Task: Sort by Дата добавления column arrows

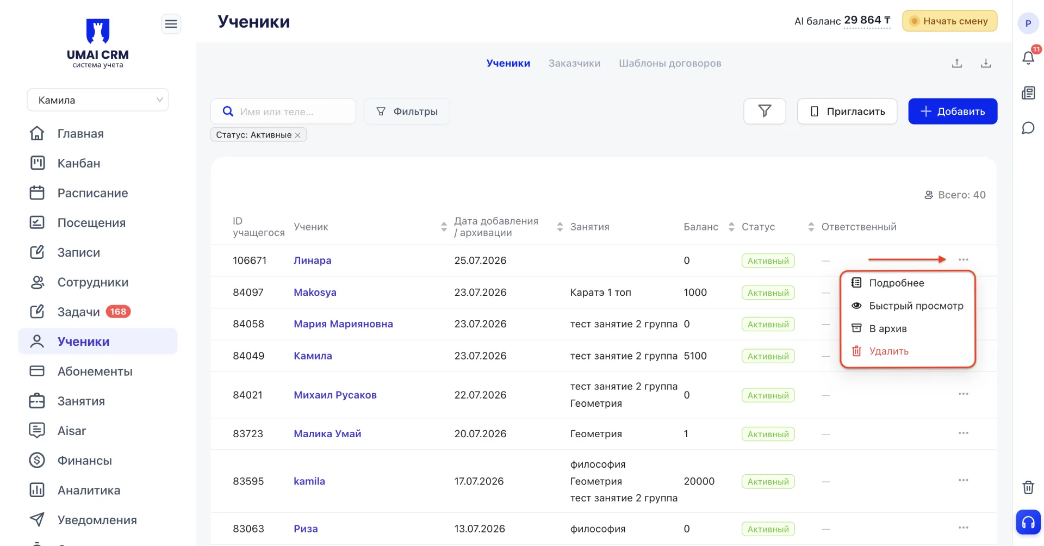Action: click(560, 227)
